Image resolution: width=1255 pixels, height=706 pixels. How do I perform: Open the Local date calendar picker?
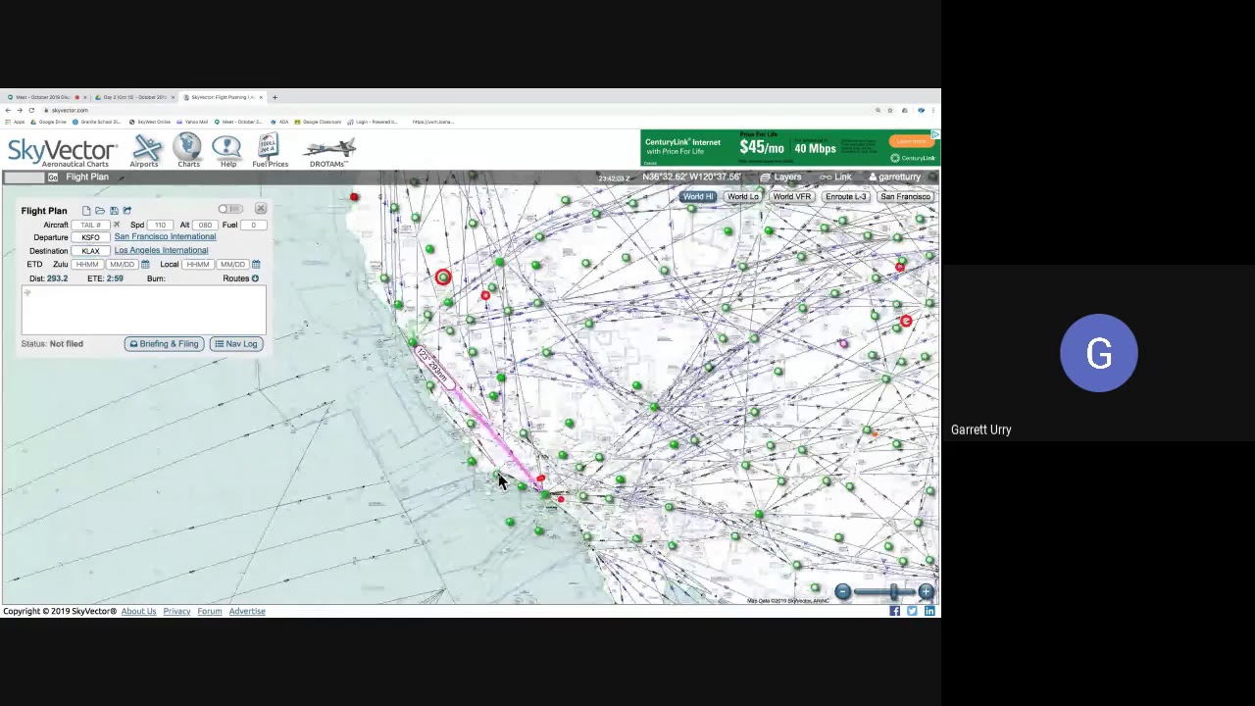coord(256,264)
